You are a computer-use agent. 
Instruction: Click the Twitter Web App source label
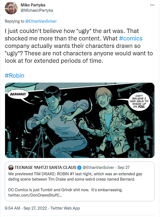tap(65, 208)
